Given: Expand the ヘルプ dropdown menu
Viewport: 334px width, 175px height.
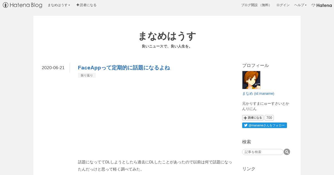Looking at the screenshot, I should pyautogui.click(x=300, y=5).
